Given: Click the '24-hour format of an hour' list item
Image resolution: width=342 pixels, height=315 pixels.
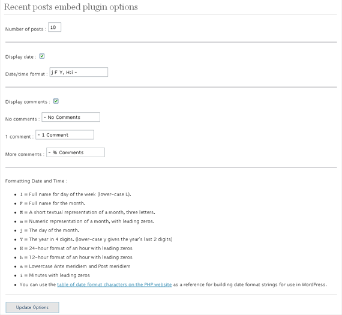Looking at the screenshot, I should 76,248.
